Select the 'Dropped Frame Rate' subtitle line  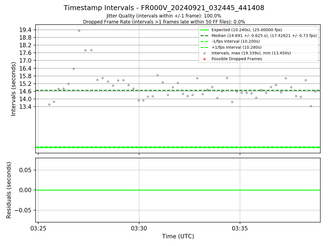164,22
